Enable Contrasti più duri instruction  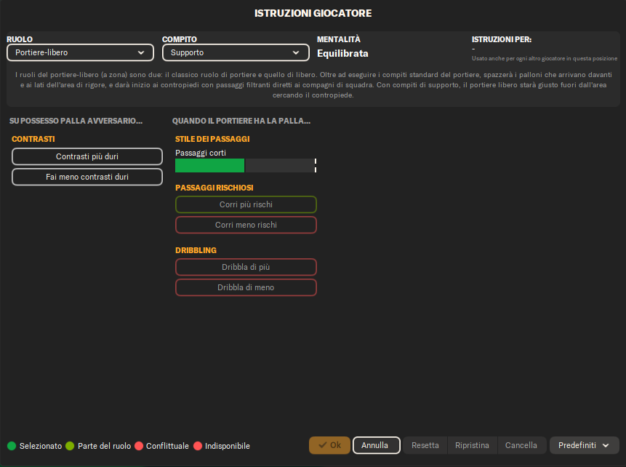click(87, 156)
